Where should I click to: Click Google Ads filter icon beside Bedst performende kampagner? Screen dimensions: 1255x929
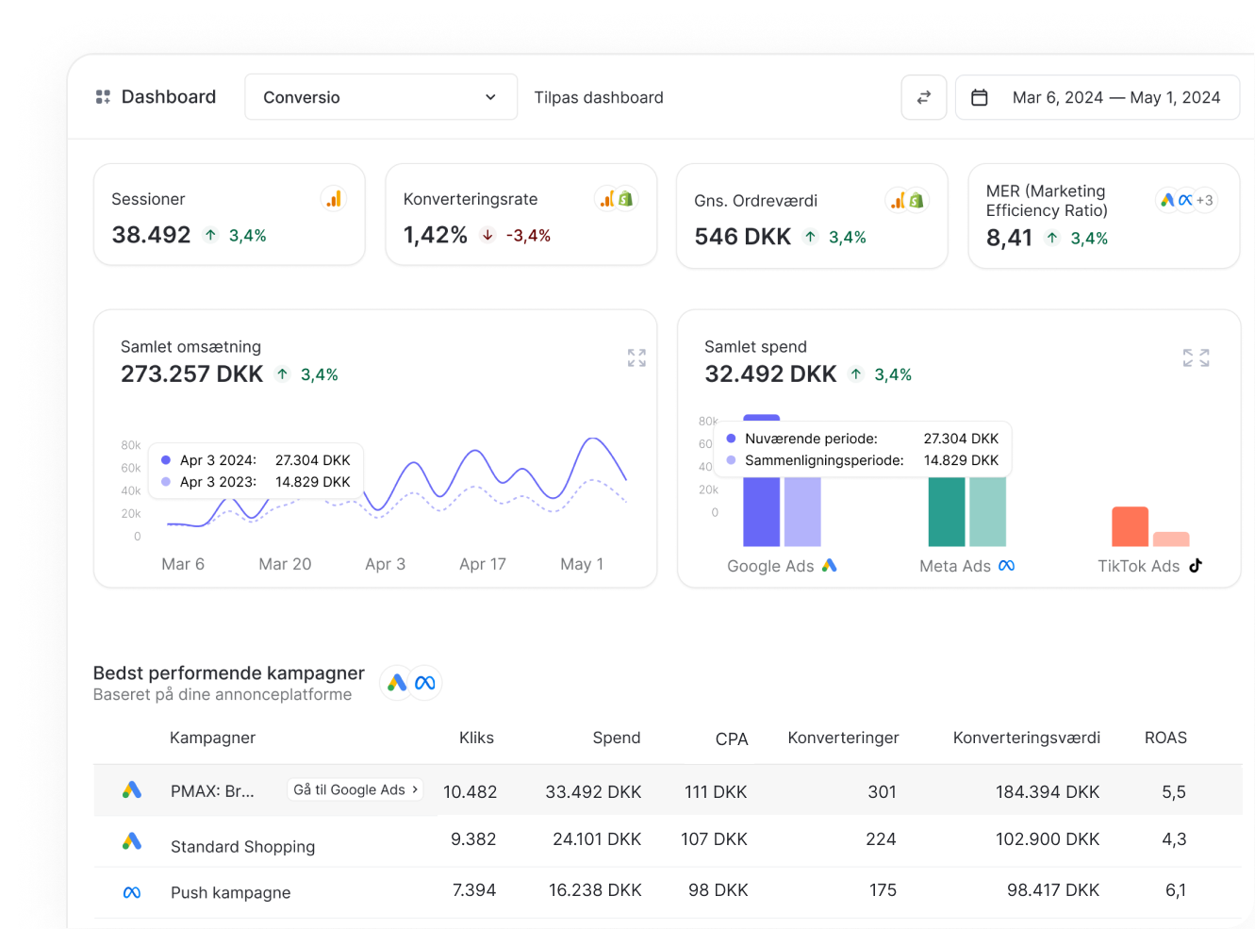pos(397,683)
